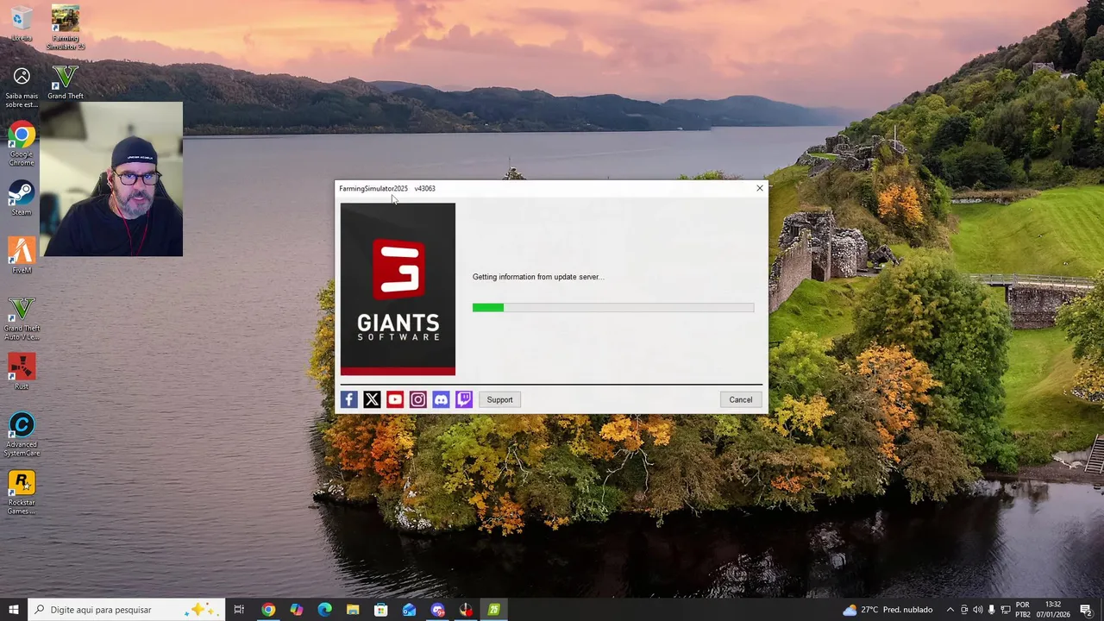The height and width of the screenshot is (621, 1104).
Task: Open the Instagram icon in the updater
Action: [x=418, y=399]
